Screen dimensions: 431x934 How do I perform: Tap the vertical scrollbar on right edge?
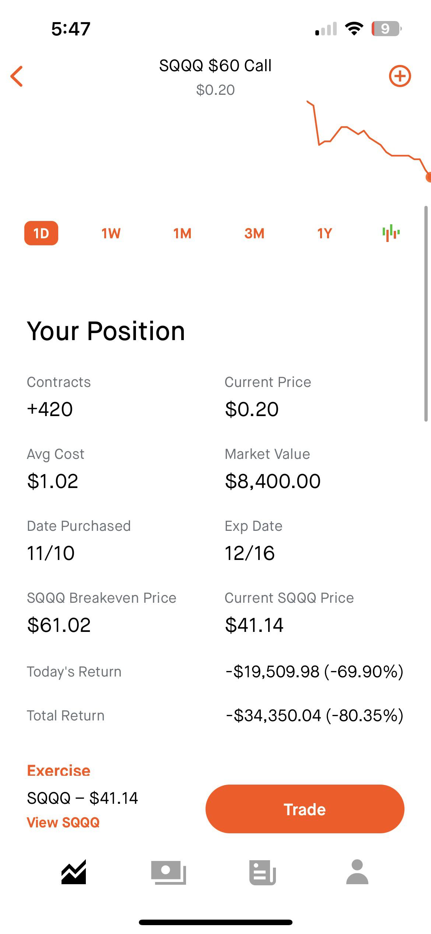tap(426, 314)
